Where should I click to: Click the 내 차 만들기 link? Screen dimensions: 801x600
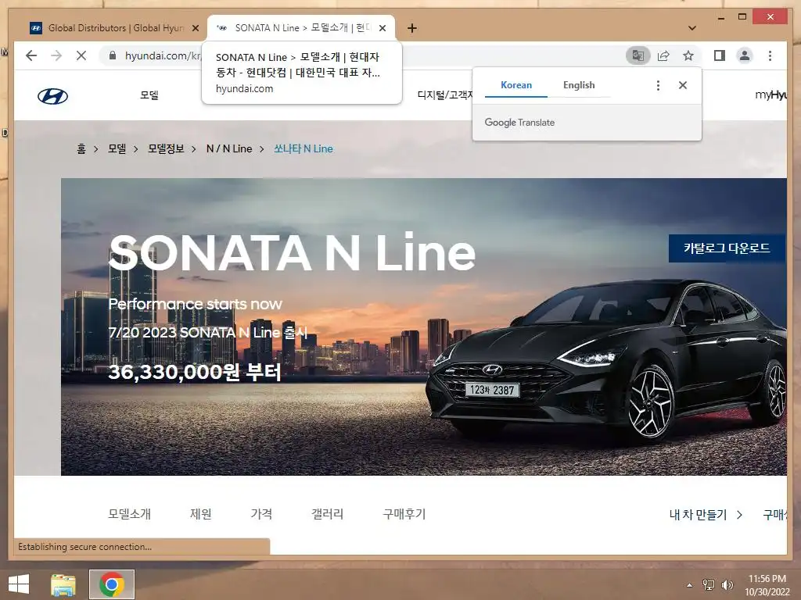point(706,515)
